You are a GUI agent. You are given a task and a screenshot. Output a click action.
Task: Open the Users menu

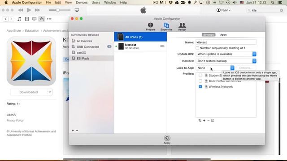point(96,3)
